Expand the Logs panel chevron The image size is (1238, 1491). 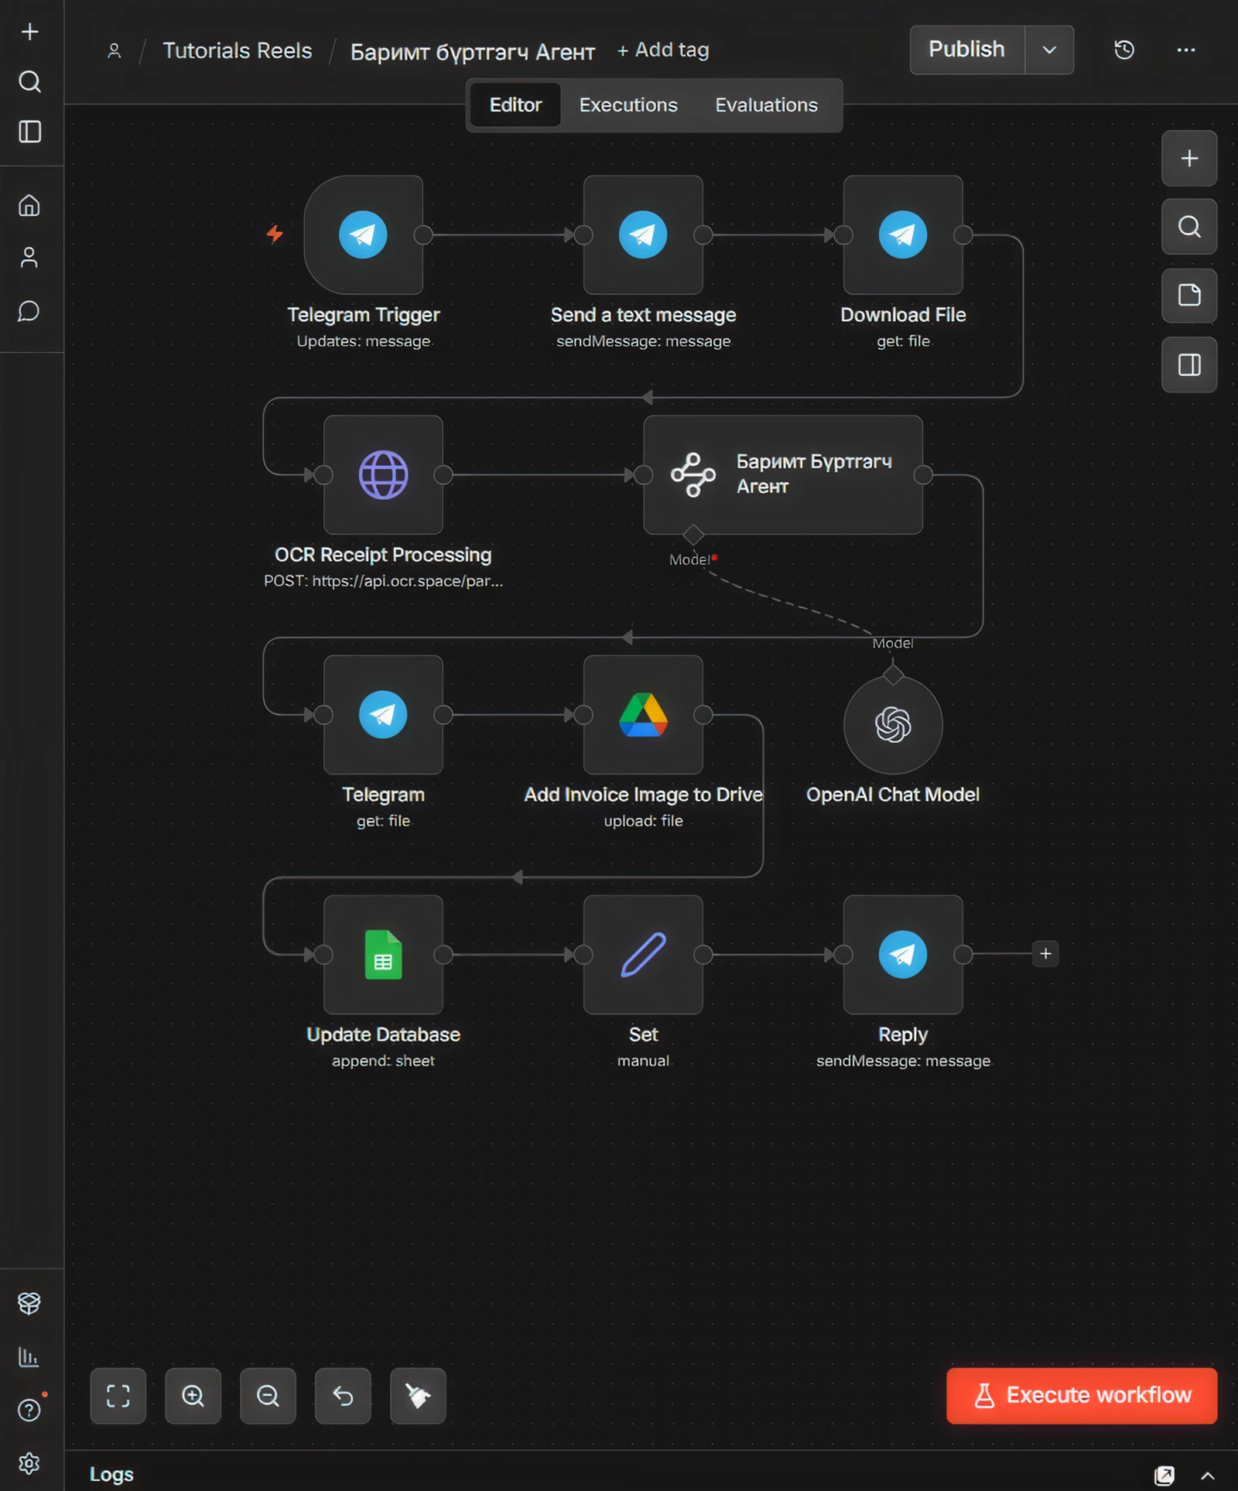point(1207,1475)
